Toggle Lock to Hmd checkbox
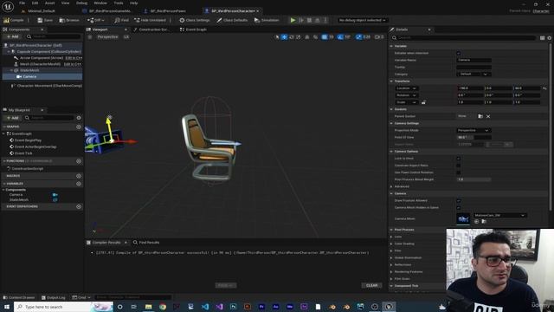Image resolution: width=554 pixels, height=312 pixels. pyautogui.click(x=458, y=159)
